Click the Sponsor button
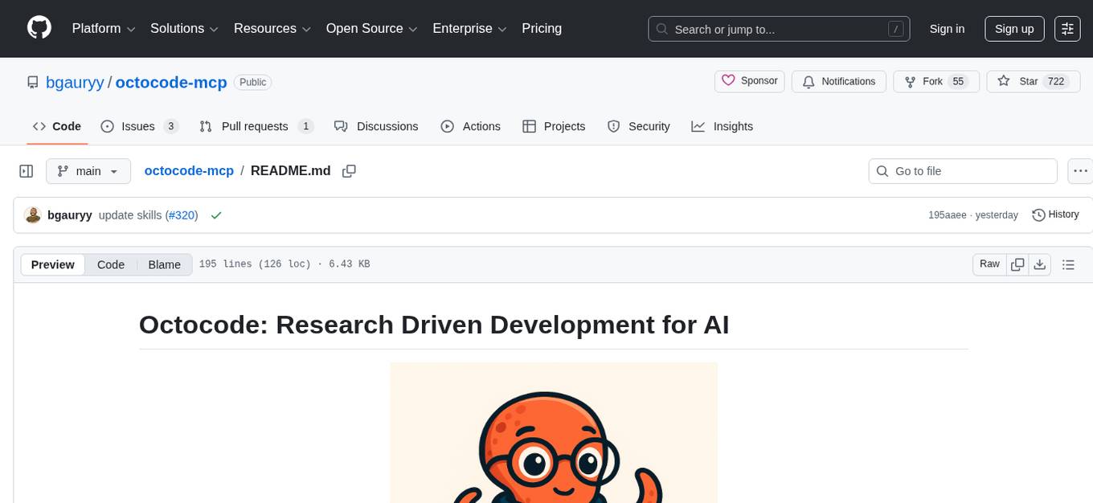 [x=749, y=81]
